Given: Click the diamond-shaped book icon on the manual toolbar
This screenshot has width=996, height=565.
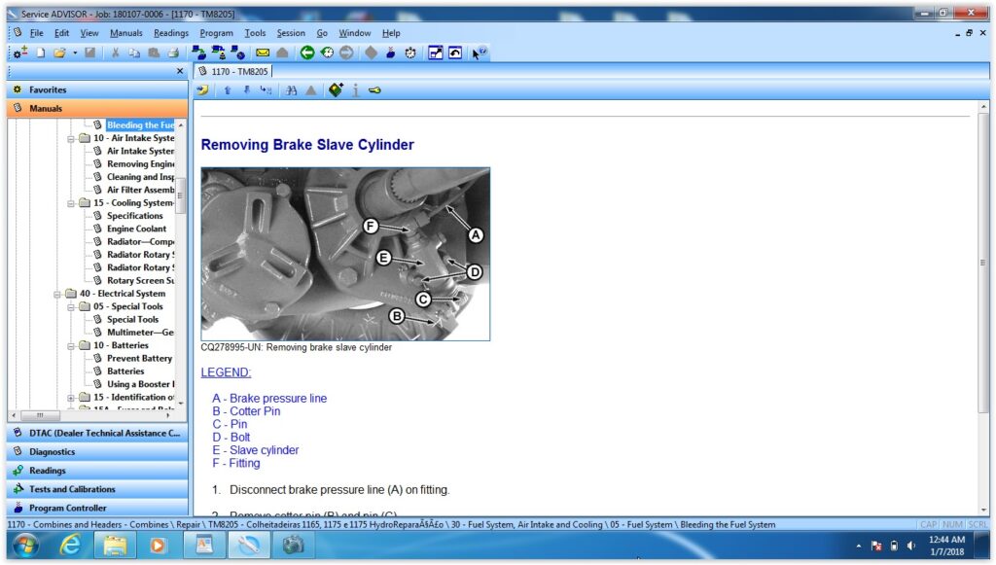Looking at the screenshot, I should click(x=336, y=89).
